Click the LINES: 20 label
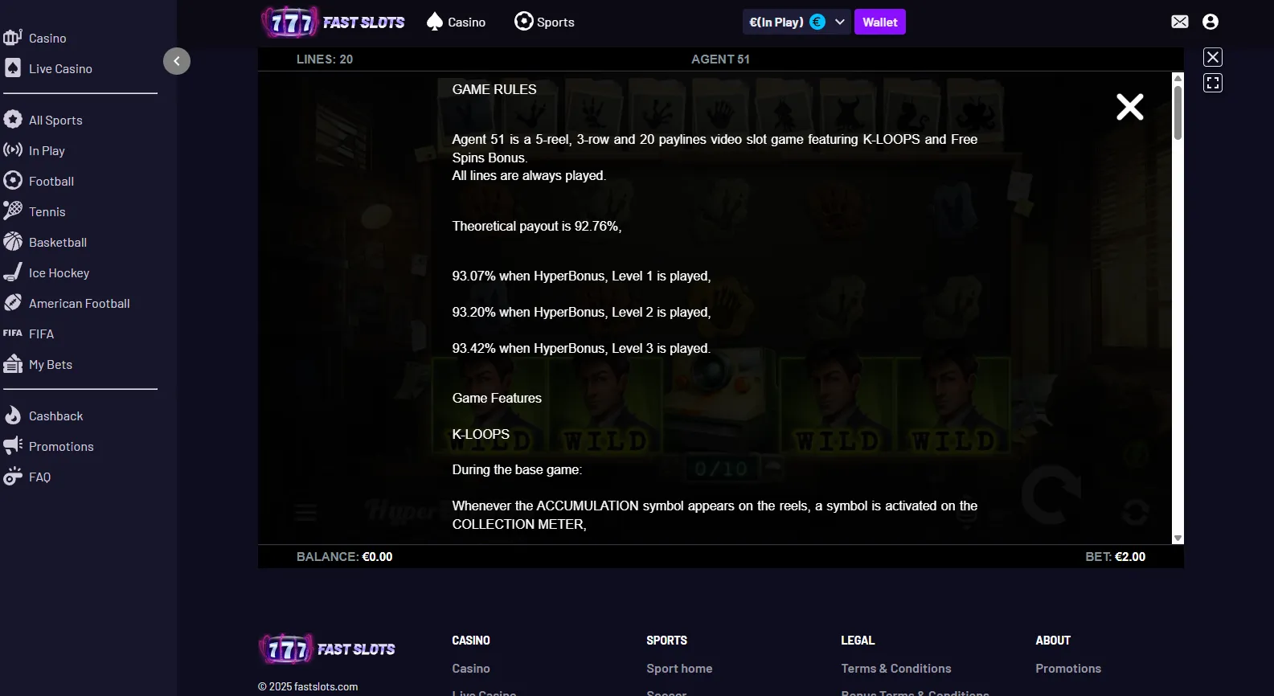 [325, 59]
